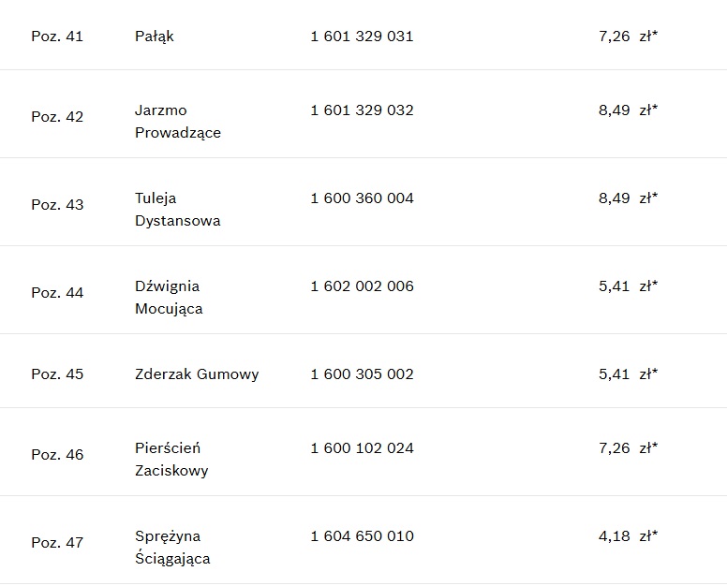
Task: Click part number 1 600 305 002
Action: (362, 374)
